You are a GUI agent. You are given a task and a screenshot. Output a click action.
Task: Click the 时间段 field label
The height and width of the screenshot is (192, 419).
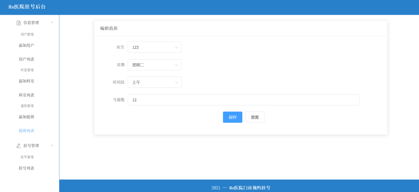pos(119,82)
